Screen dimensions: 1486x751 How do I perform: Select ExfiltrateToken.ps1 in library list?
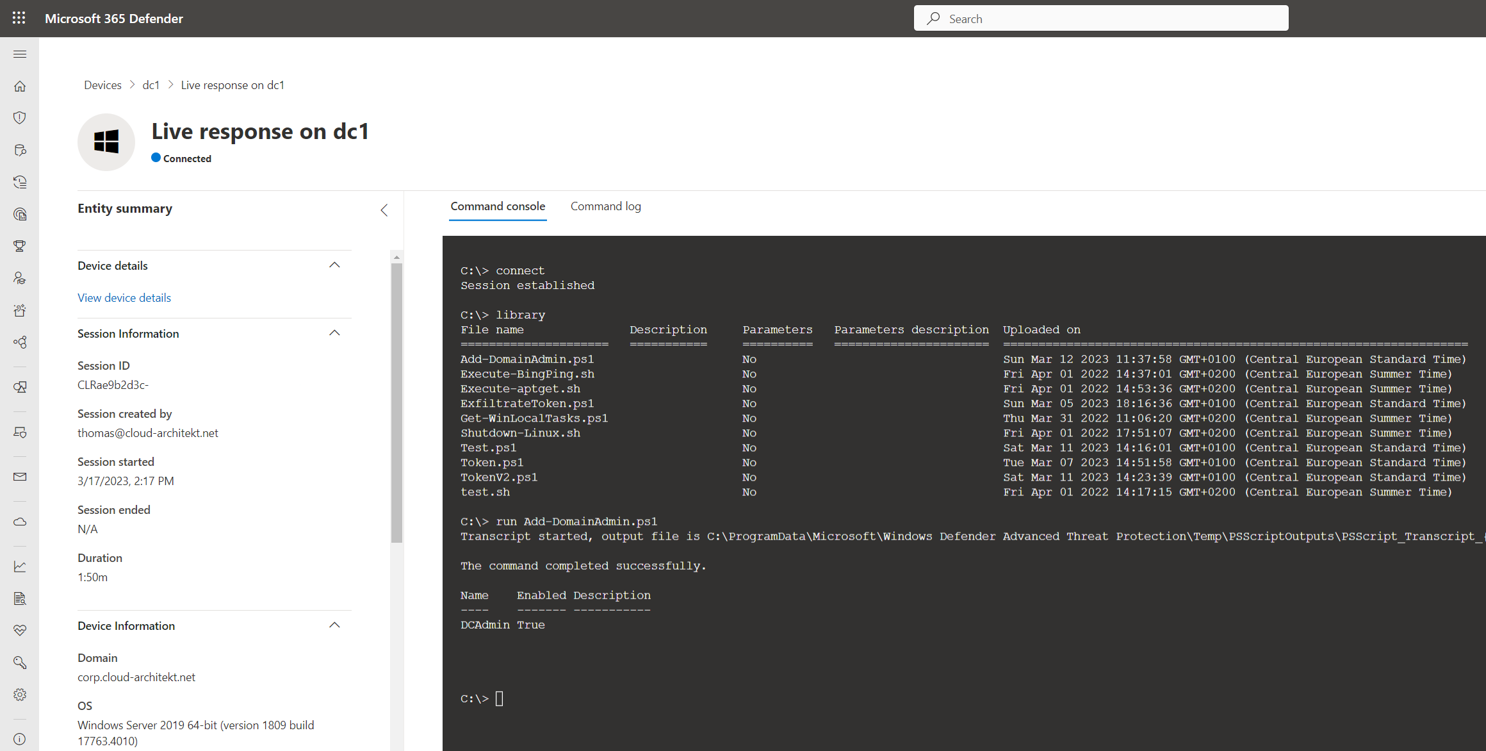click(x=527, y=404)
